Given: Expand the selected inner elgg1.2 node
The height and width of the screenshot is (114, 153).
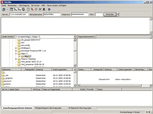Looking at the screenshot, I should 19,56.
